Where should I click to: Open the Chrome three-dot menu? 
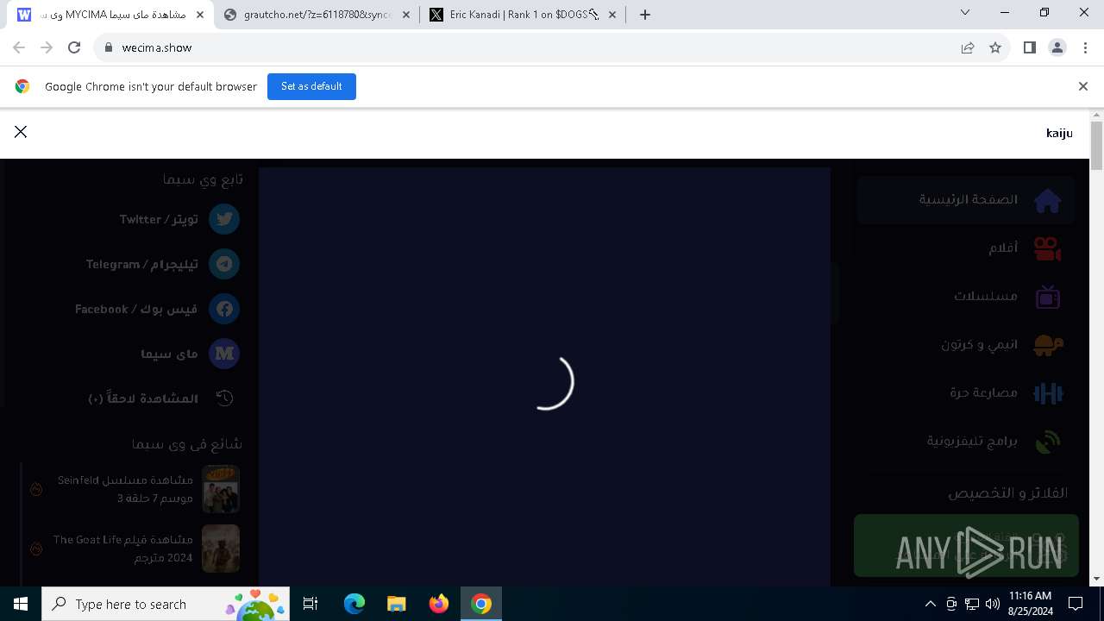(x=1085, y=48)
